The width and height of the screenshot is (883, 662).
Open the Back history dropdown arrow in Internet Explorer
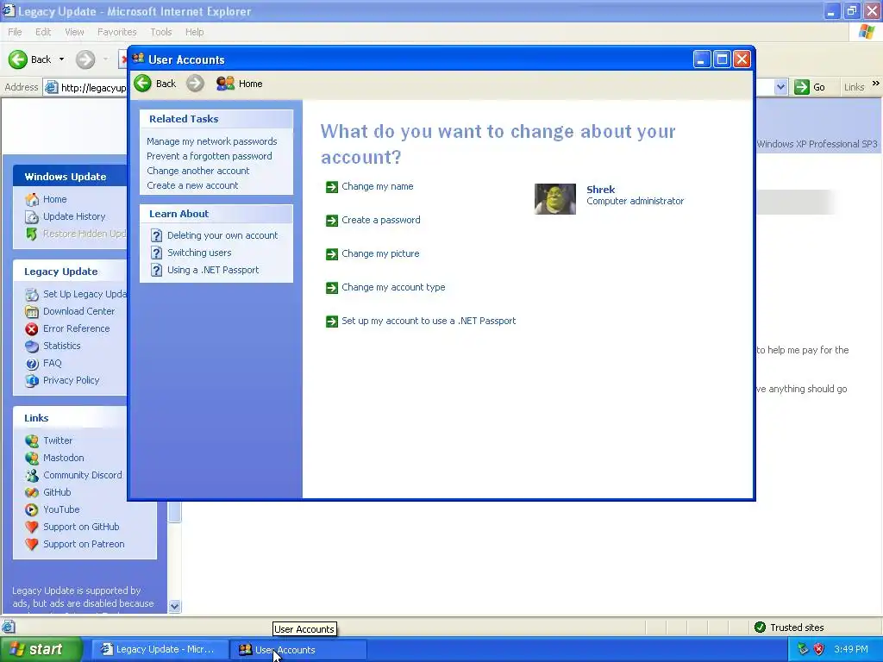[61, 59]
